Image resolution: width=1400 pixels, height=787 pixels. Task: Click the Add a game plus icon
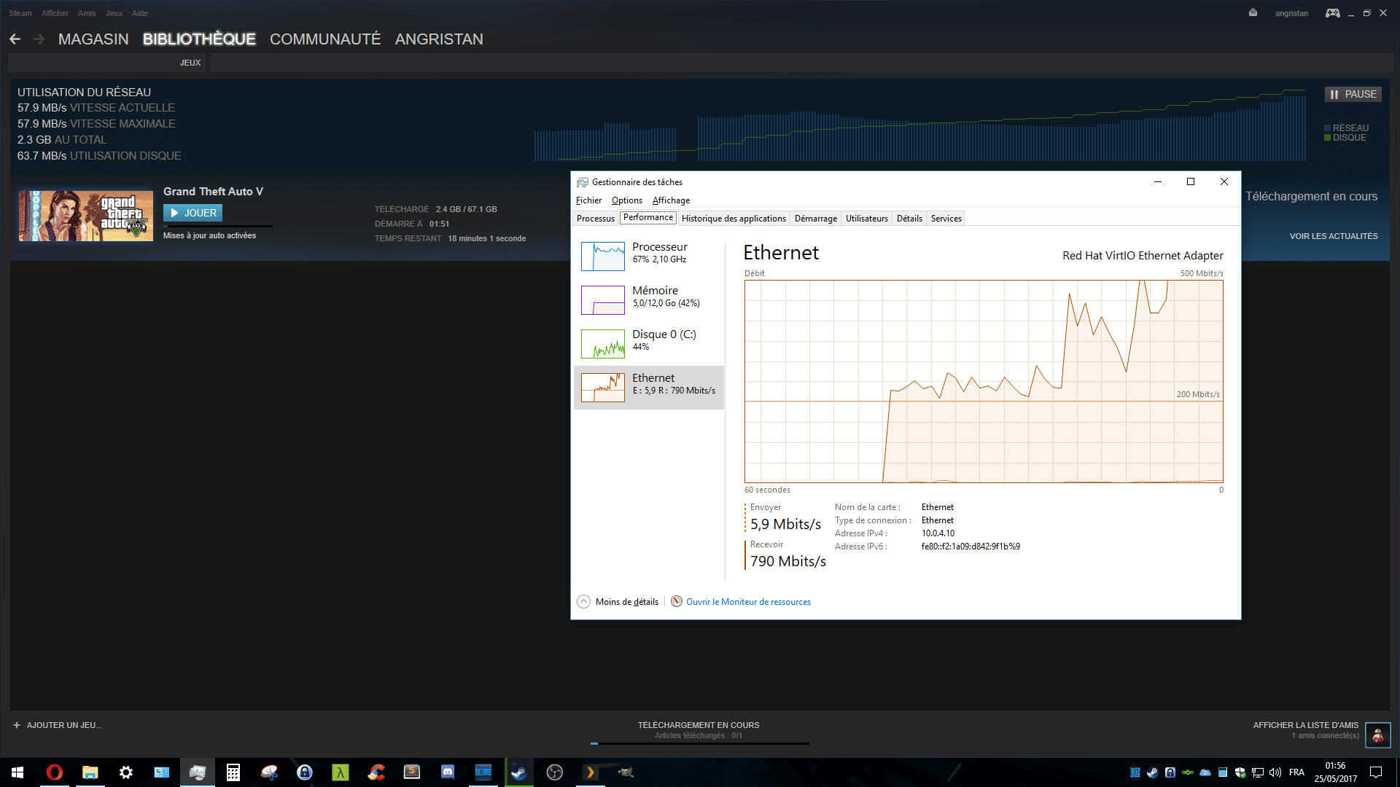pos(17,725)
